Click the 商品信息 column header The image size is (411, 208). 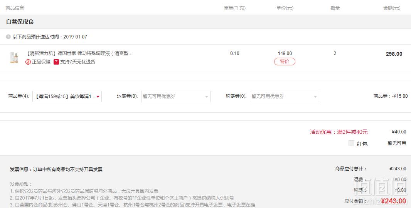click(x=15, y=8)
